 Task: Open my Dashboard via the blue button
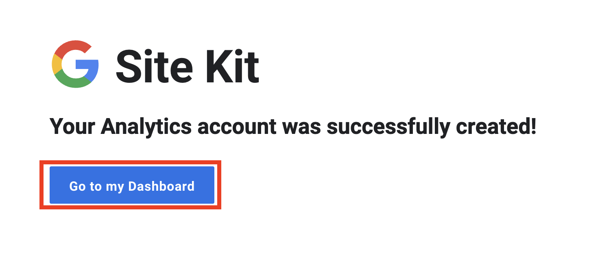[x=132, y=185]
